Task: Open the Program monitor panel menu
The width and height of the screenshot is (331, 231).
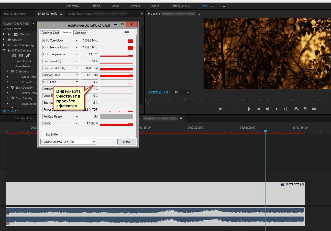Action: (x=199, y=14)
